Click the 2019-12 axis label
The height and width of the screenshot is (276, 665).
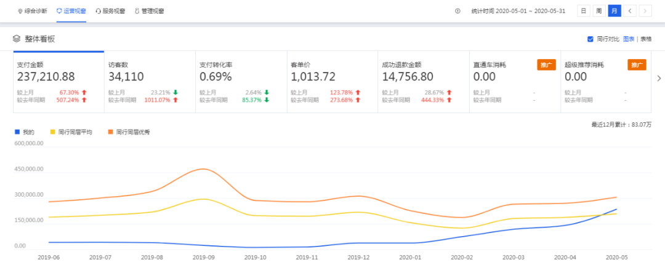[x=359, y=257]
